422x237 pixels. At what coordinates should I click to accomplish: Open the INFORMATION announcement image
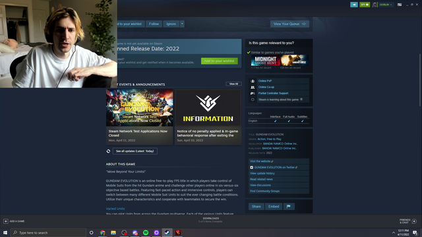pos(208,108)
